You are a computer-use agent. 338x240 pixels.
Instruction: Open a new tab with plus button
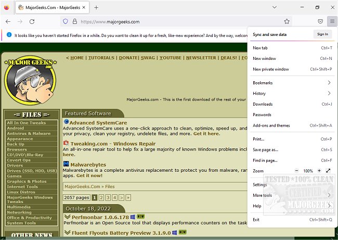pos(96,8)
